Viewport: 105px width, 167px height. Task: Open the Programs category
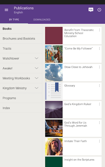pyautogui.click(x=21, y=98)
